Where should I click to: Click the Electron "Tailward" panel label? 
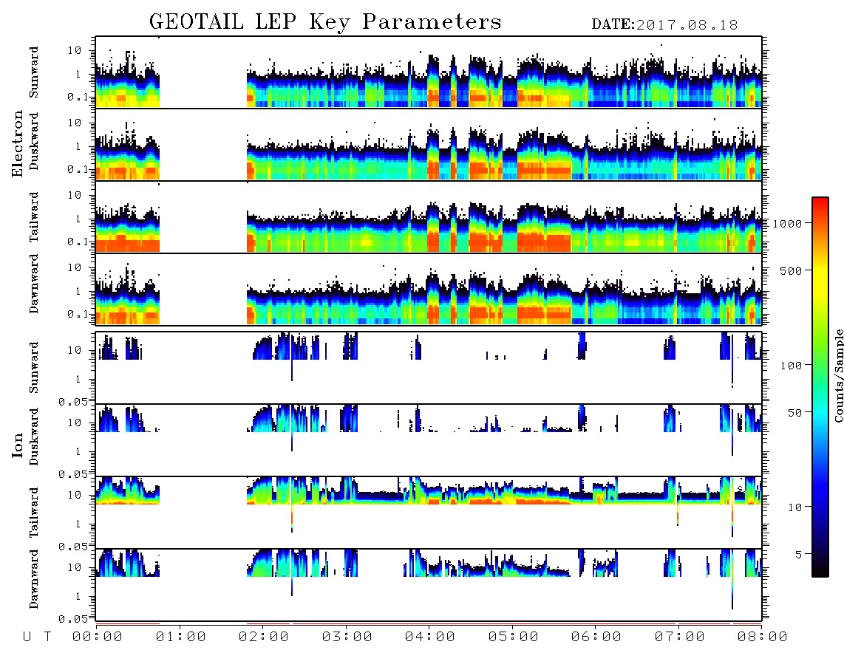coord(34,217)
